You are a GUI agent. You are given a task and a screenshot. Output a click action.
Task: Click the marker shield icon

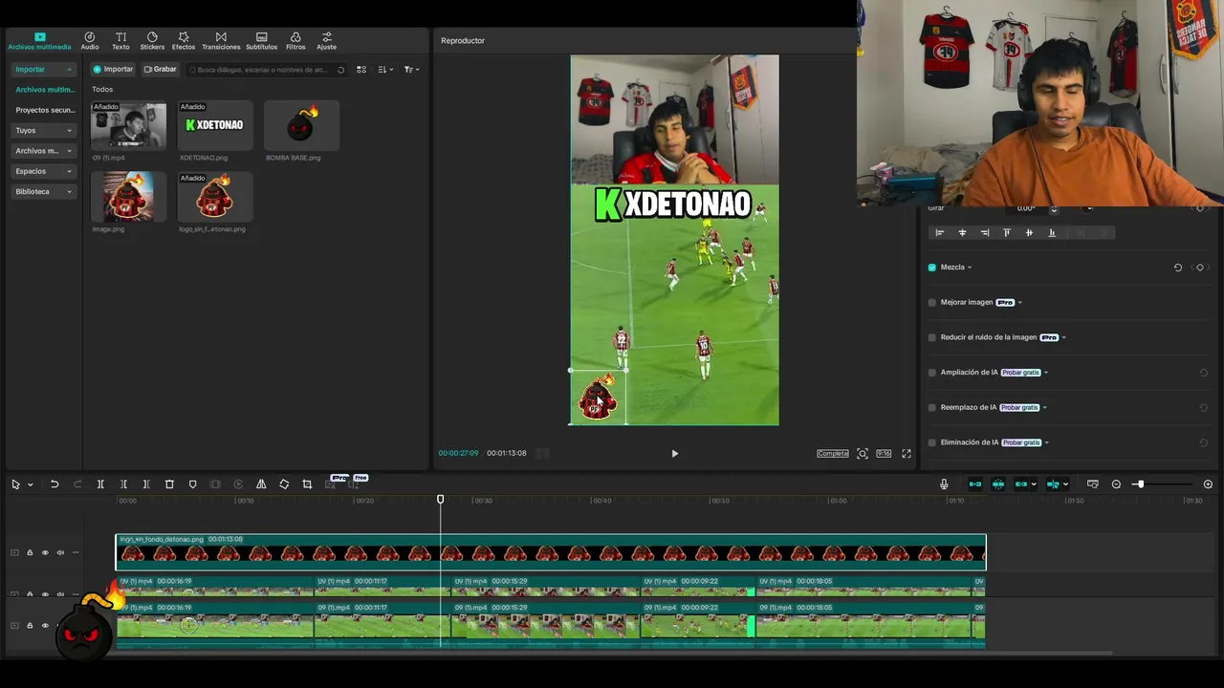[x=192, y=484]
